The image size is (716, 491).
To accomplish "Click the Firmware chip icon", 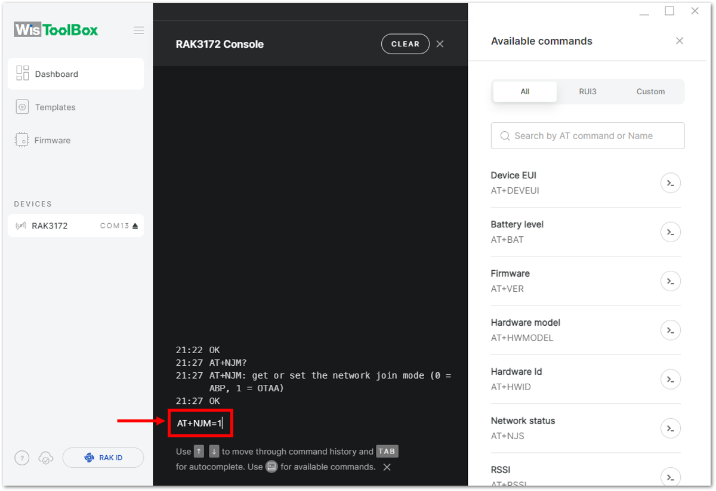I will (x=22, y=140).
